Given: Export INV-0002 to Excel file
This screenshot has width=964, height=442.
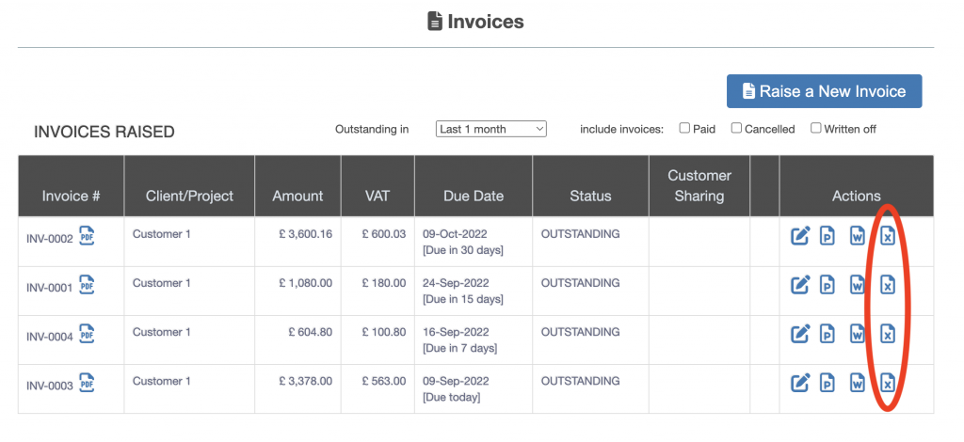Looking at the screenshot, I should [x=887, y=236].
